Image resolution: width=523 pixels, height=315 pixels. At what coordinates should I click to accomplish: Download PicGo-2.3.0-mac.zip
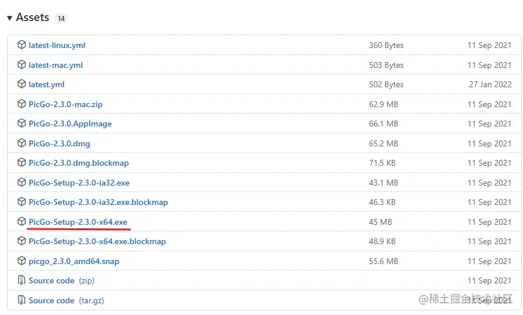(66, 105)
